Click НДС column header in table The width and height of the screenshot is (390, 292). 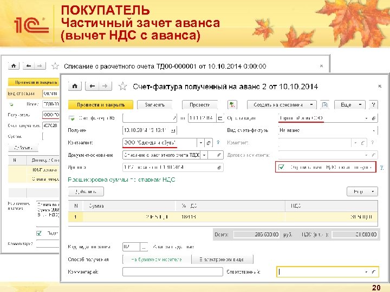(331, 206)
